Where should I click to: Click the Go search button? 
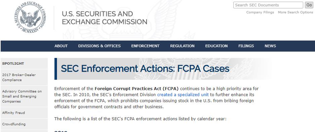coord(309,5)
